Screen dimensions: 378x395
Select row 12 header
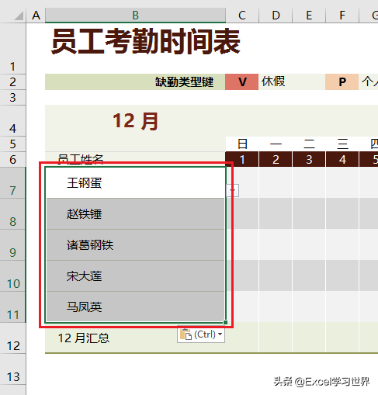click(12, 338)
